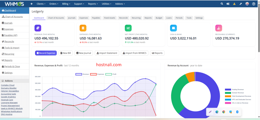Image resolution: width=260 pixels, height=120 pixels.
Task: Toggle Hosting Revenue in doughnut legend
Action: coord(234,90)
